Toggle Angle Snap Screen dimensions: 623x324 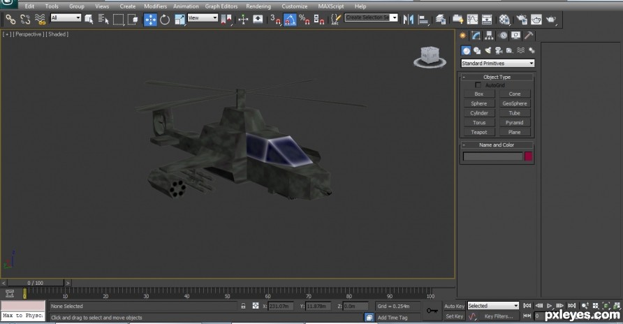[x=290, y=19]
